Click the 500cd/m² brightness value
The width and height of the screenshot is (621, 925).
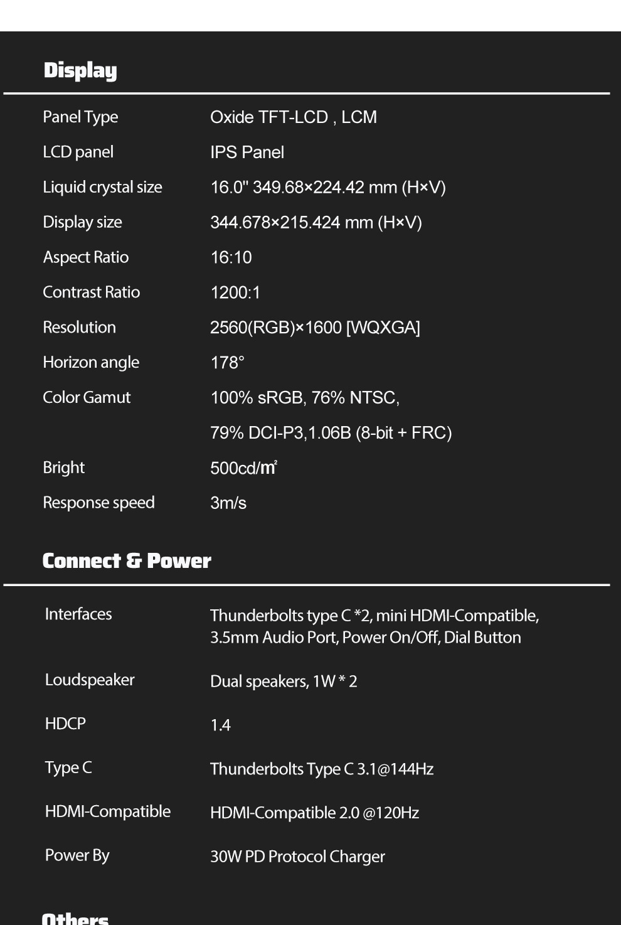pos(243,468)
